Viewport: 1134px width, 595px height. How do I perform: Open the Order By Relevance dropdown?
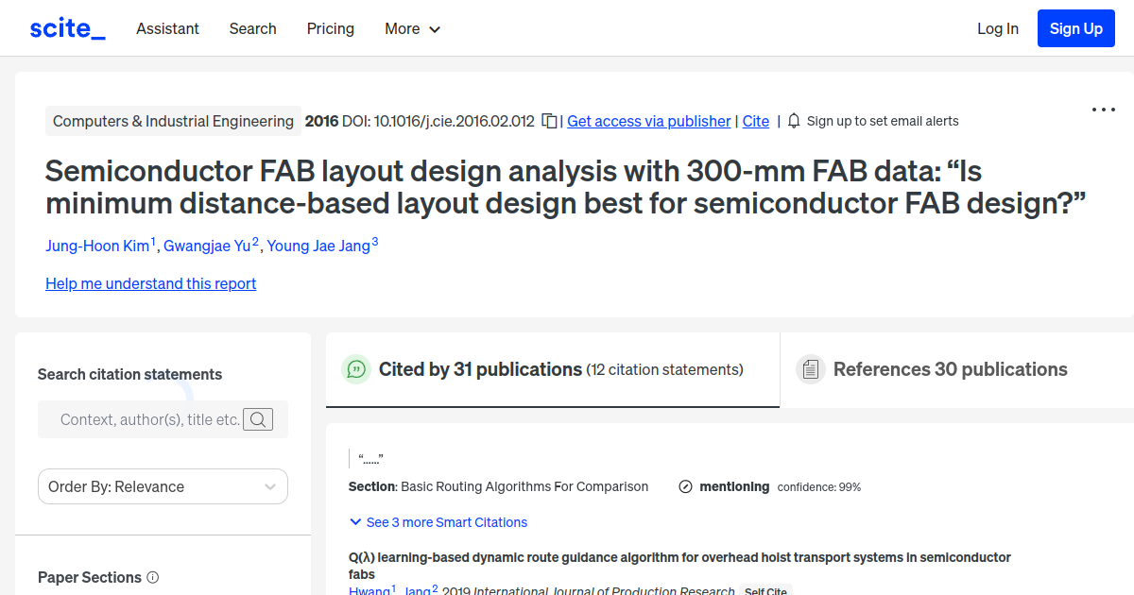click(x=163, y=486)
